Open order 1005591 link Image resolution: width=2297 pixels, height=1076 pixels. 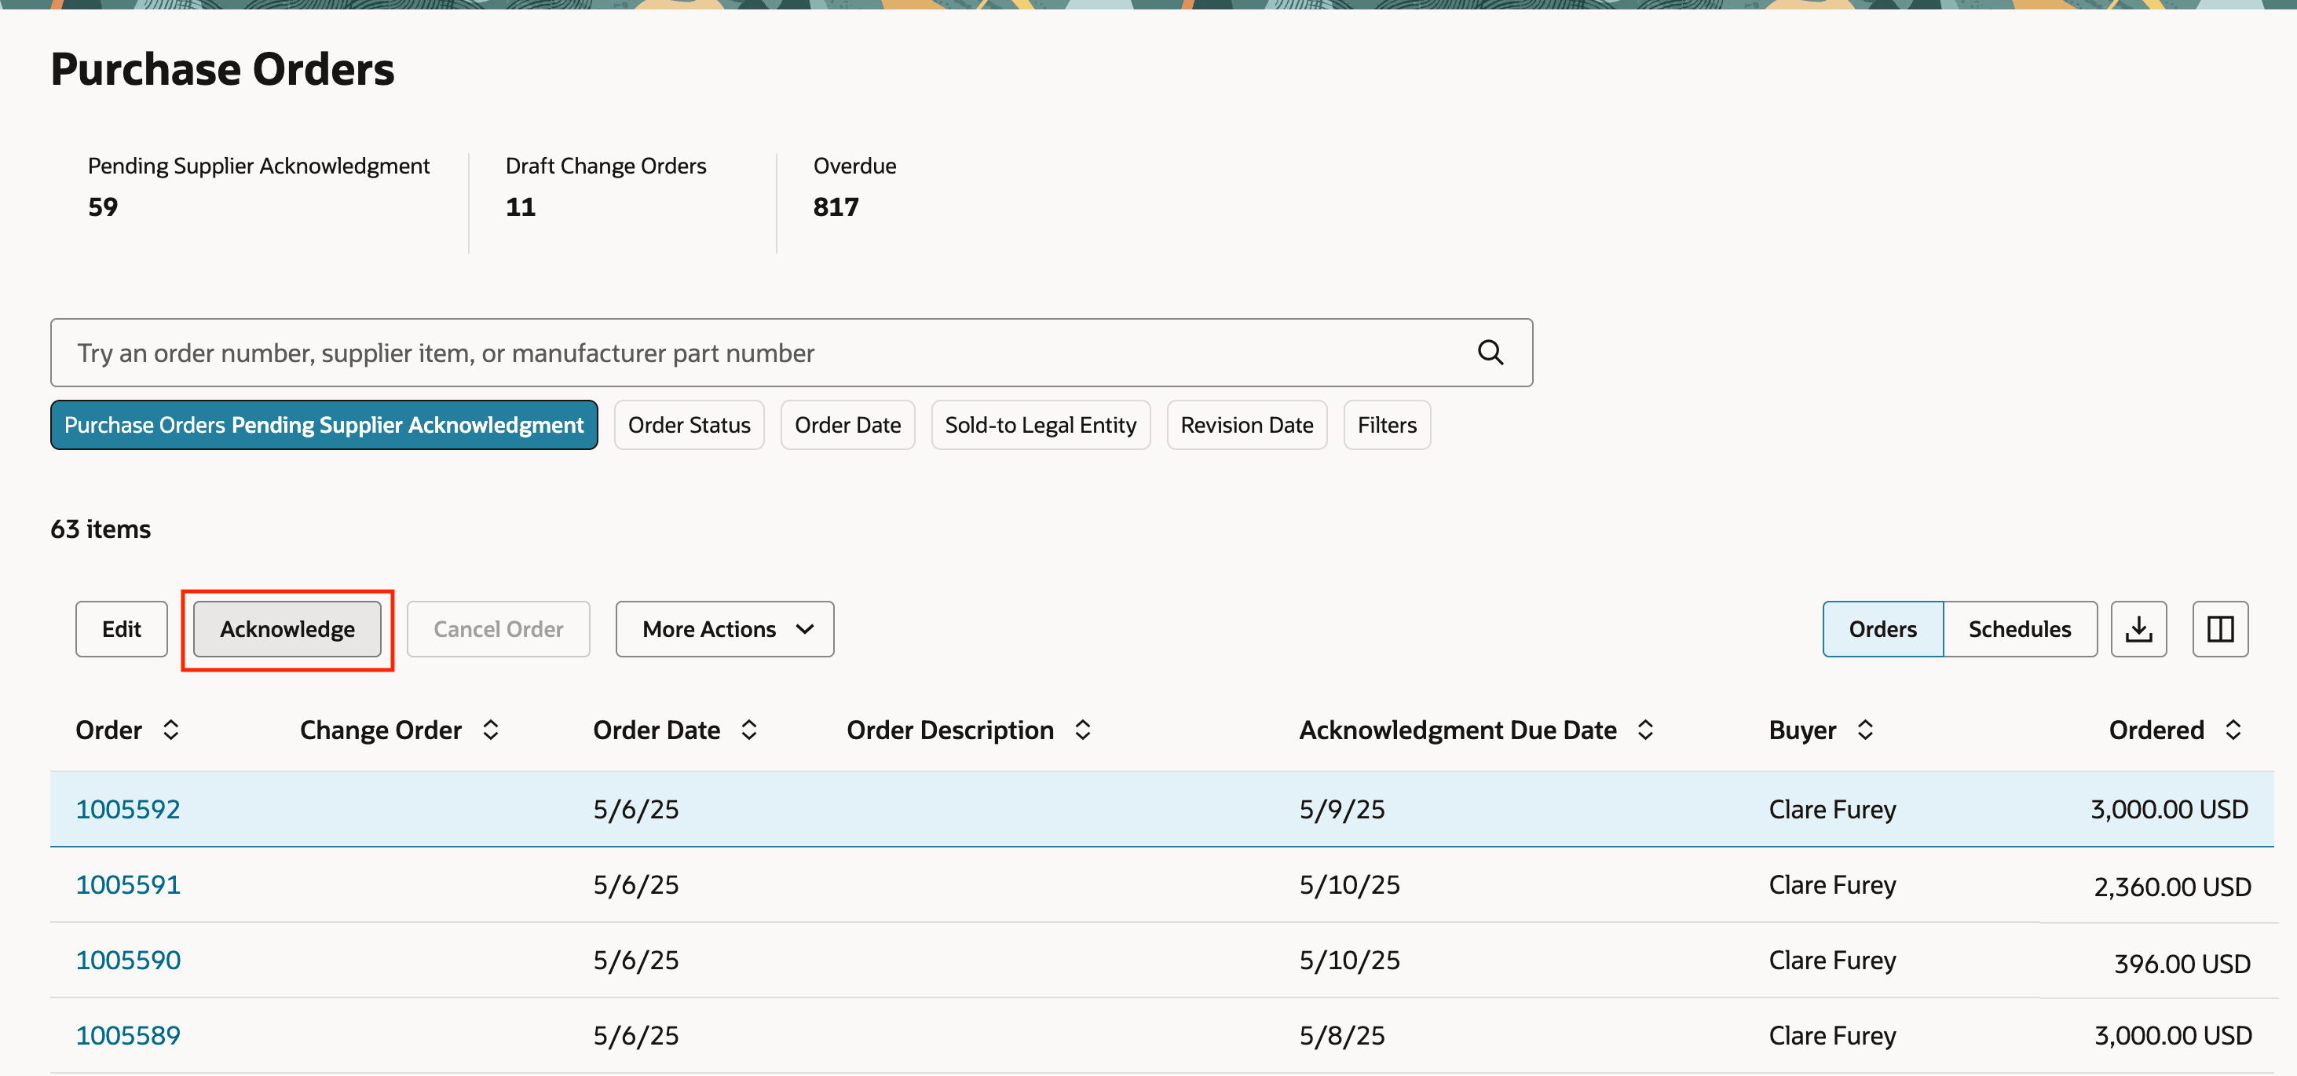[x=127, y=884]
